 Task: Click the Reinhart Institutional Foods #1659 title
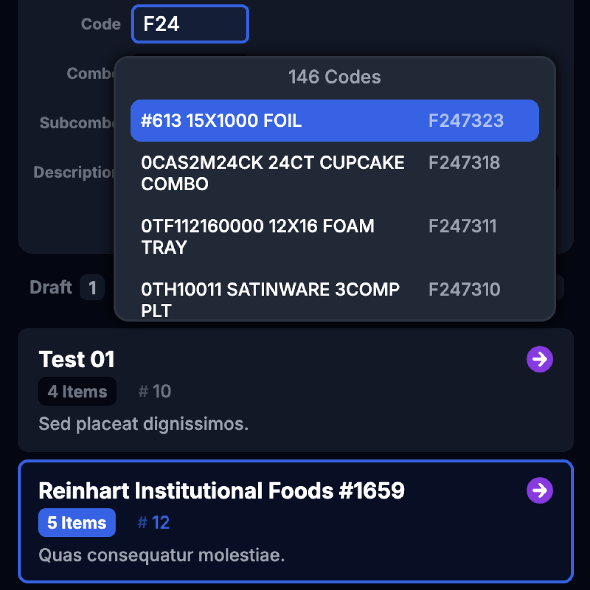(x=221, y=491)
